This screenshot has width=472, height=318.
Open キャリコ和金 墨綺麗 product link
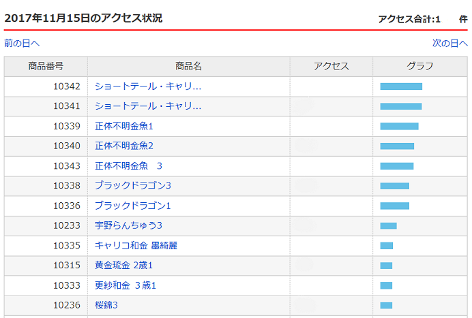pos(136,246)
